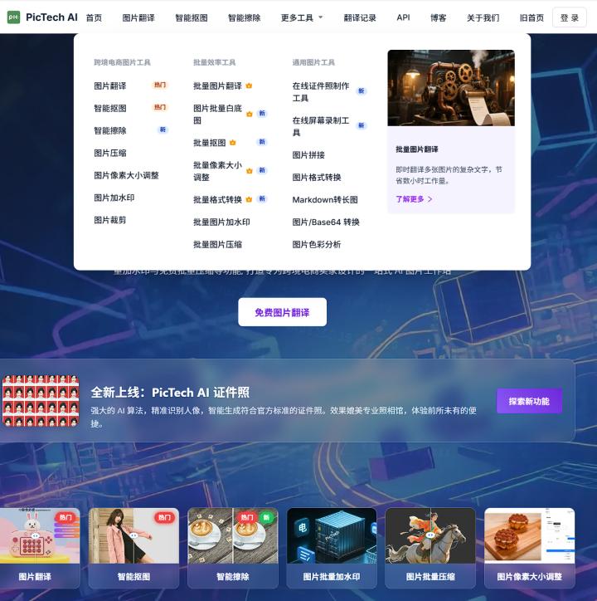The height and width of the screenshot is (601, 597).
Task: Open 图片压缩 from the tools menu
Action: point(110,153)
